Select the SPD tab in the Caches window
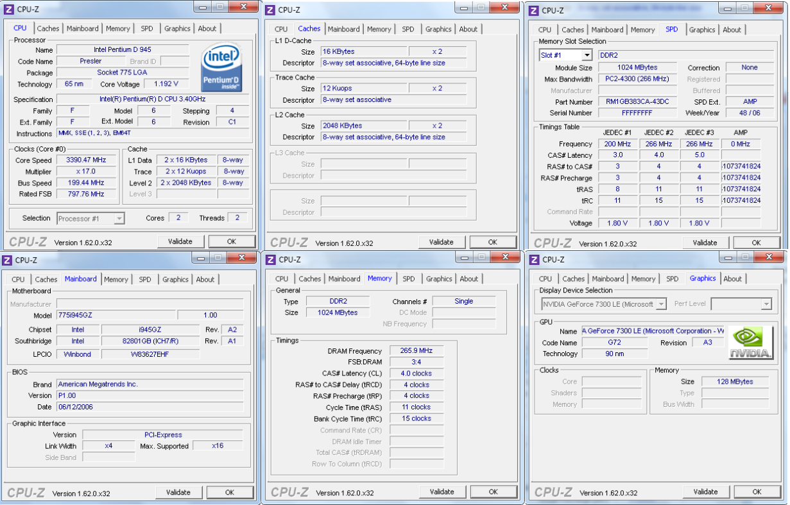The image size is (790, 505). [x=408, y=29]
